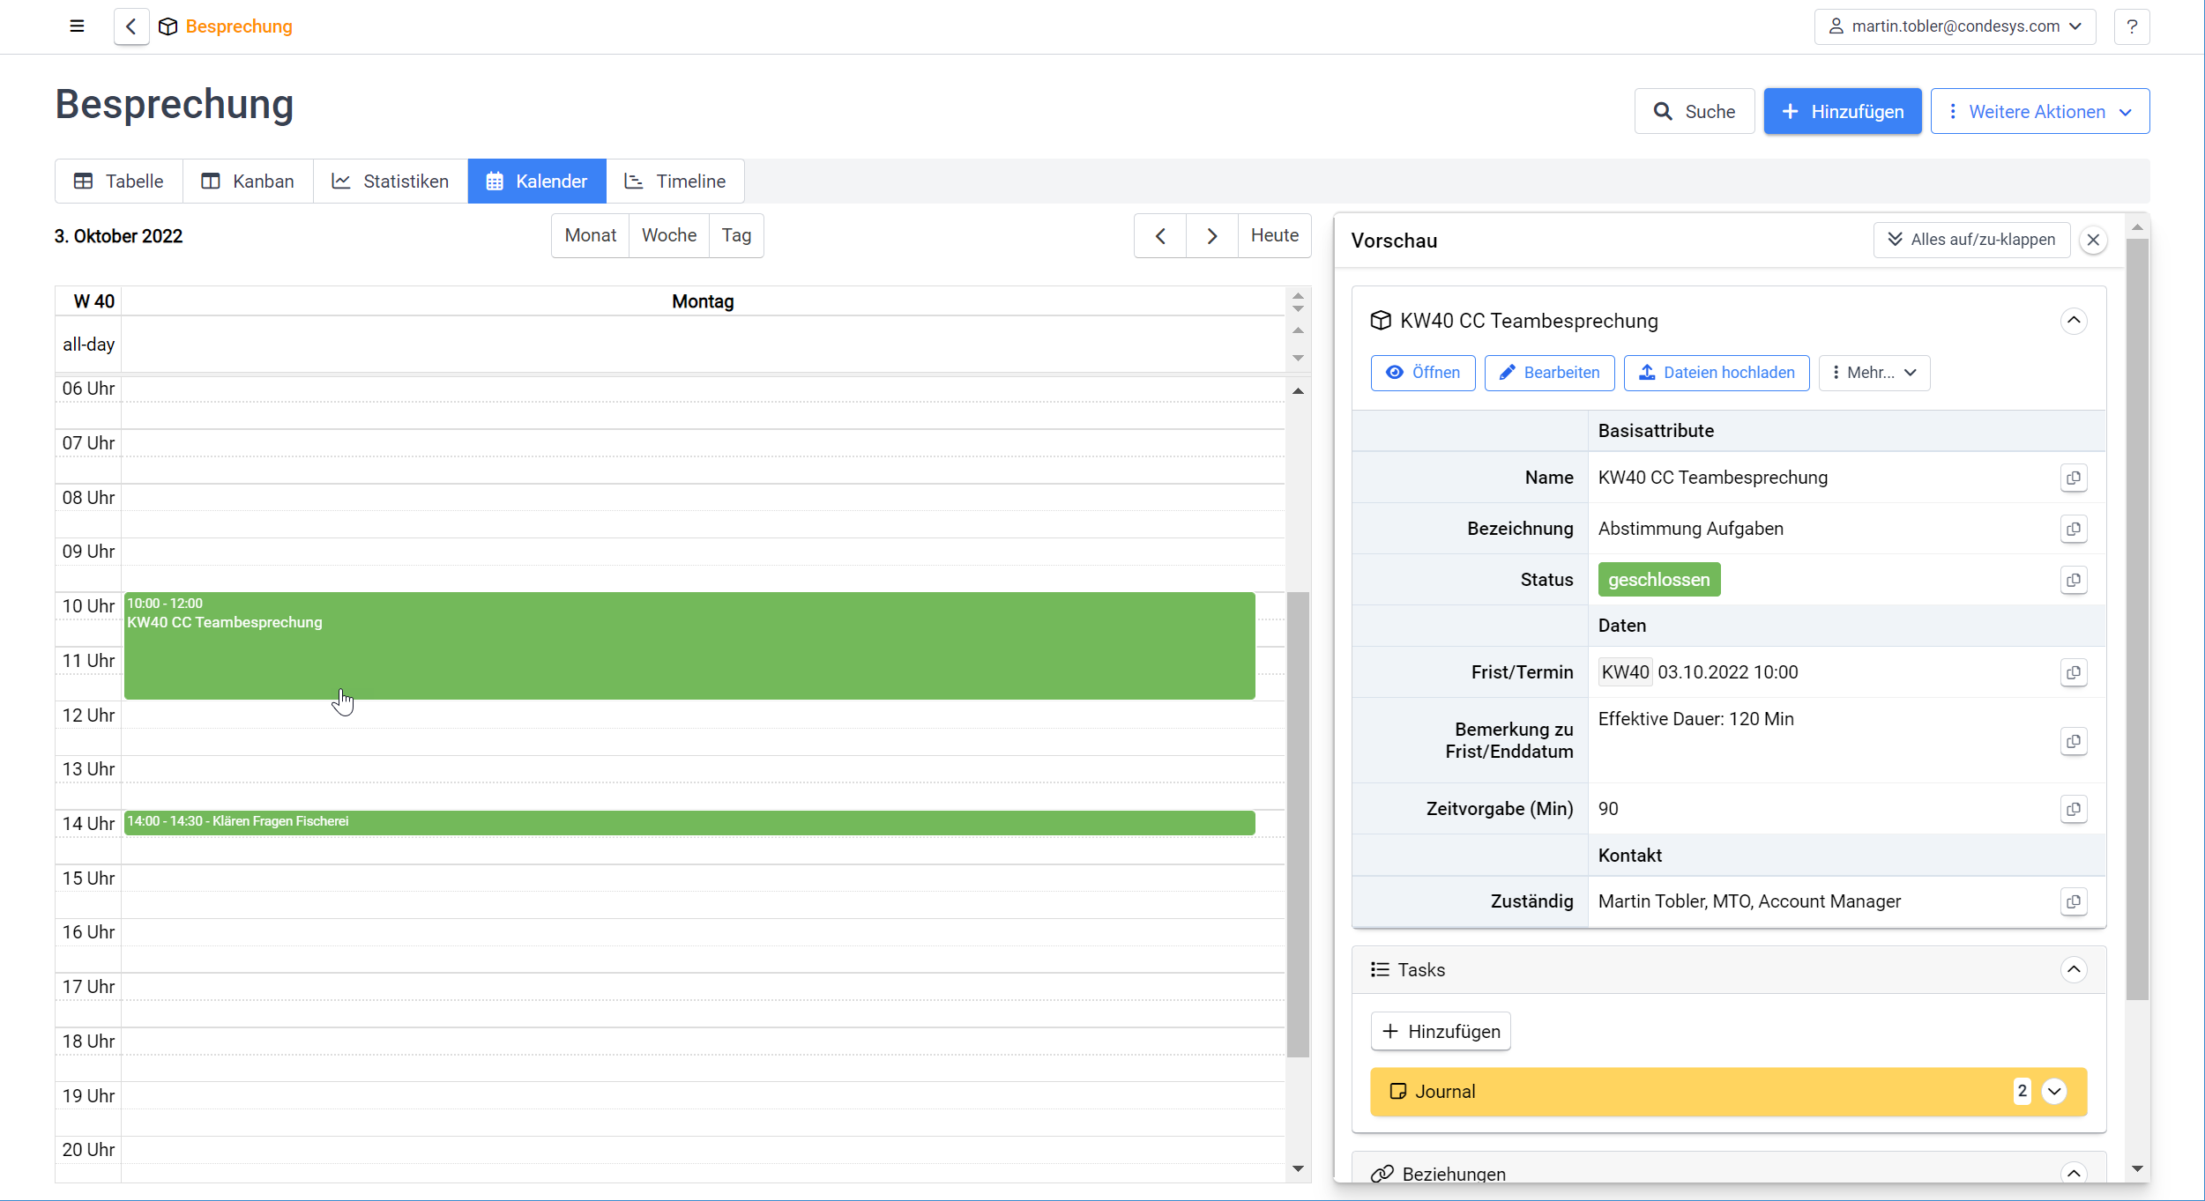Click the help question mark button
The height and width of the screenshot is (1201, 2205).
(2132, 26)
